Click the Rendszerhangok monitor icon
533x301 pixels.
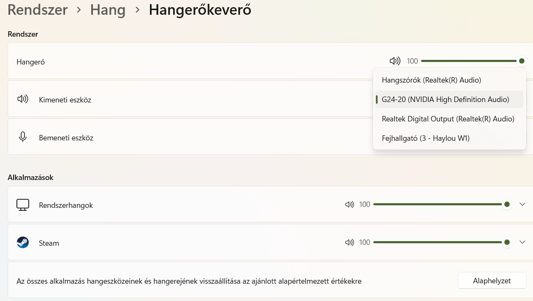[23, 205]
